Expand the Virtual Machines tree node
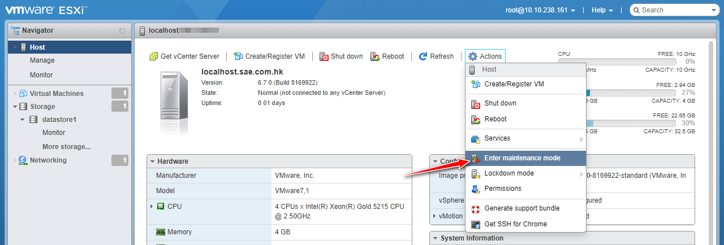This screenshot has height=245, width=724. 15,94
